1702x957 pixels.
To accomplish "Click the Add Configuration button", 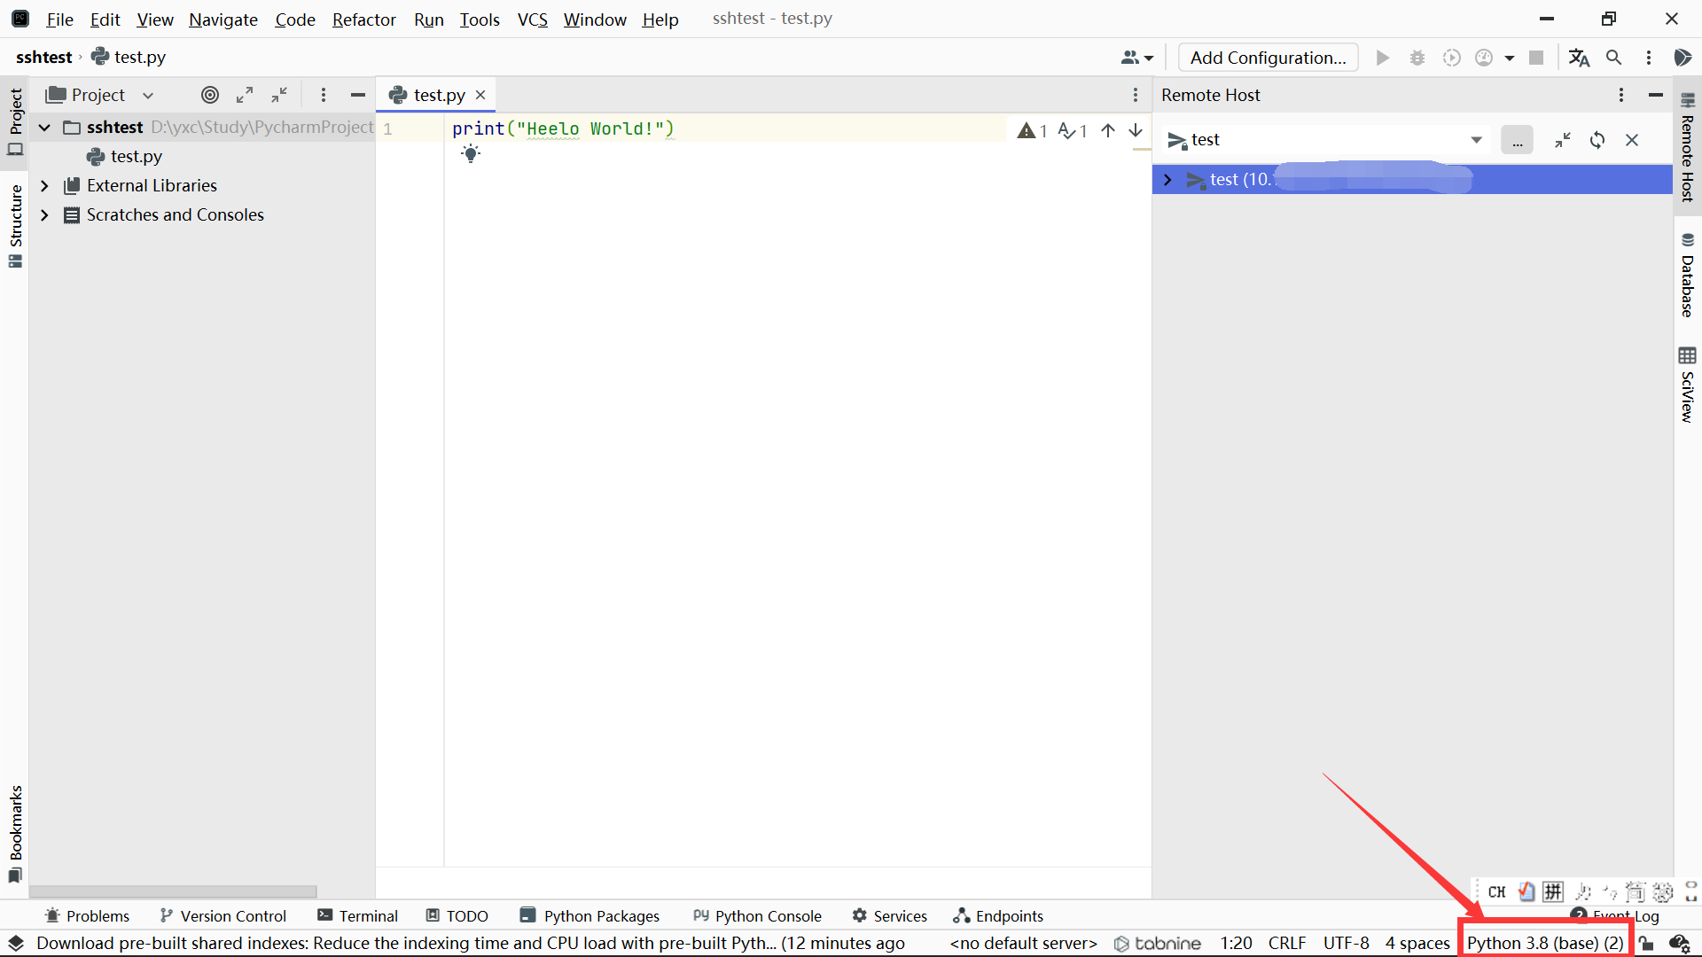I will click(1269, 56).
